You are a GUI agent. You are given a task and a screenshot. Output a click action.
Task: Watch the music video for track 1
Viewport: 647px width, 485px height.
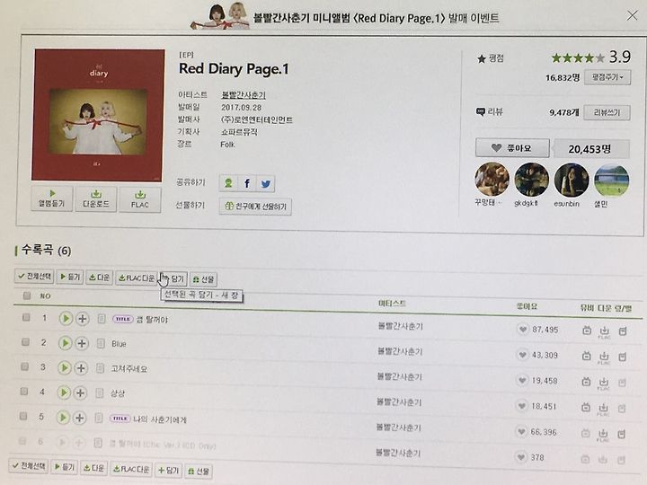(x=587, y=330)
